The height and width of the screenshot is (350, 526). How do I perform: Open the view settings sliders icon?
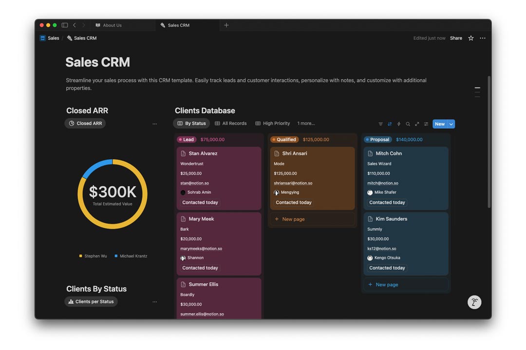tap(426, 124)
